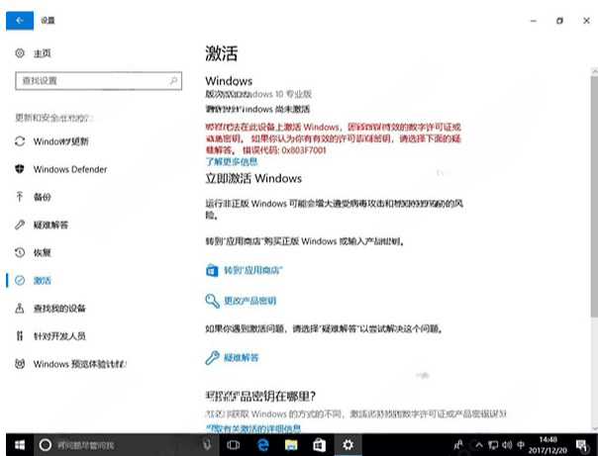Click the Cortana microphone icon

point(207,444)
